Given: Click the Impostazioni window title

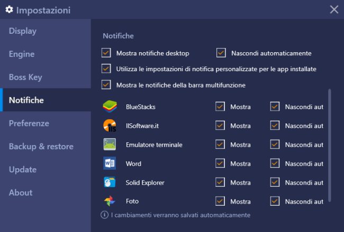Looking at the screenshot, I should click(x=43, y=10).
